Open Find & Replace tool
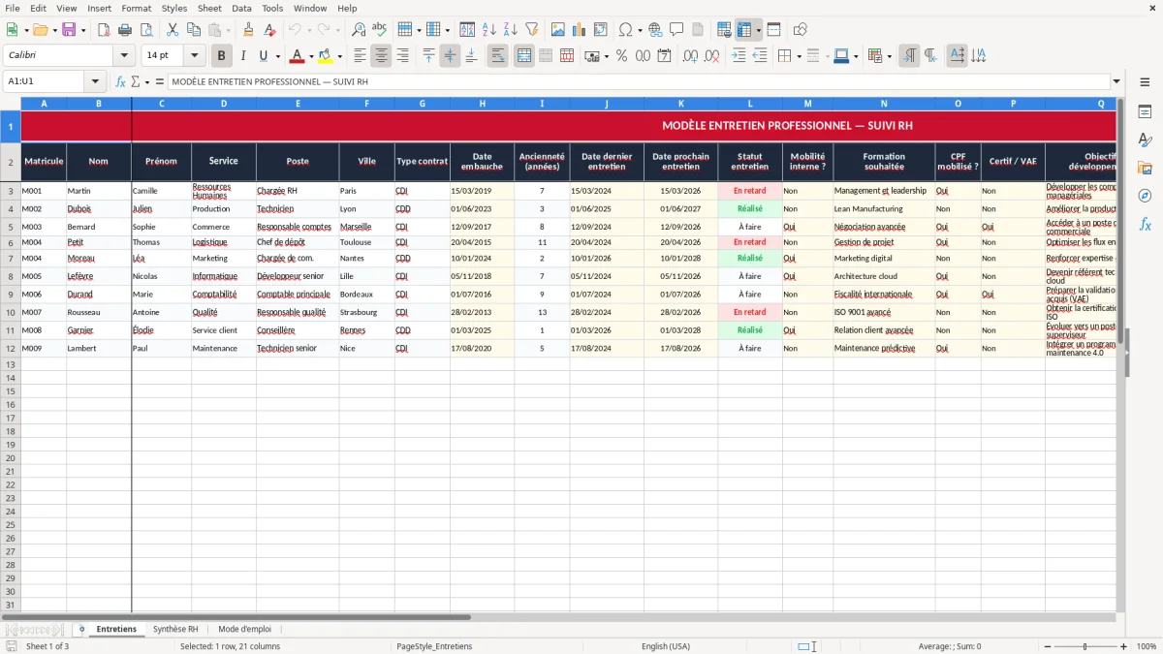The image size is (1163, 654). tap(359, 30)
